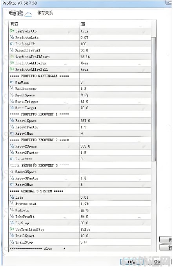The height and width of the screenshot is (271, 173).
Task: Select the Recov1Max parameter name
Action: pos(24,134)
